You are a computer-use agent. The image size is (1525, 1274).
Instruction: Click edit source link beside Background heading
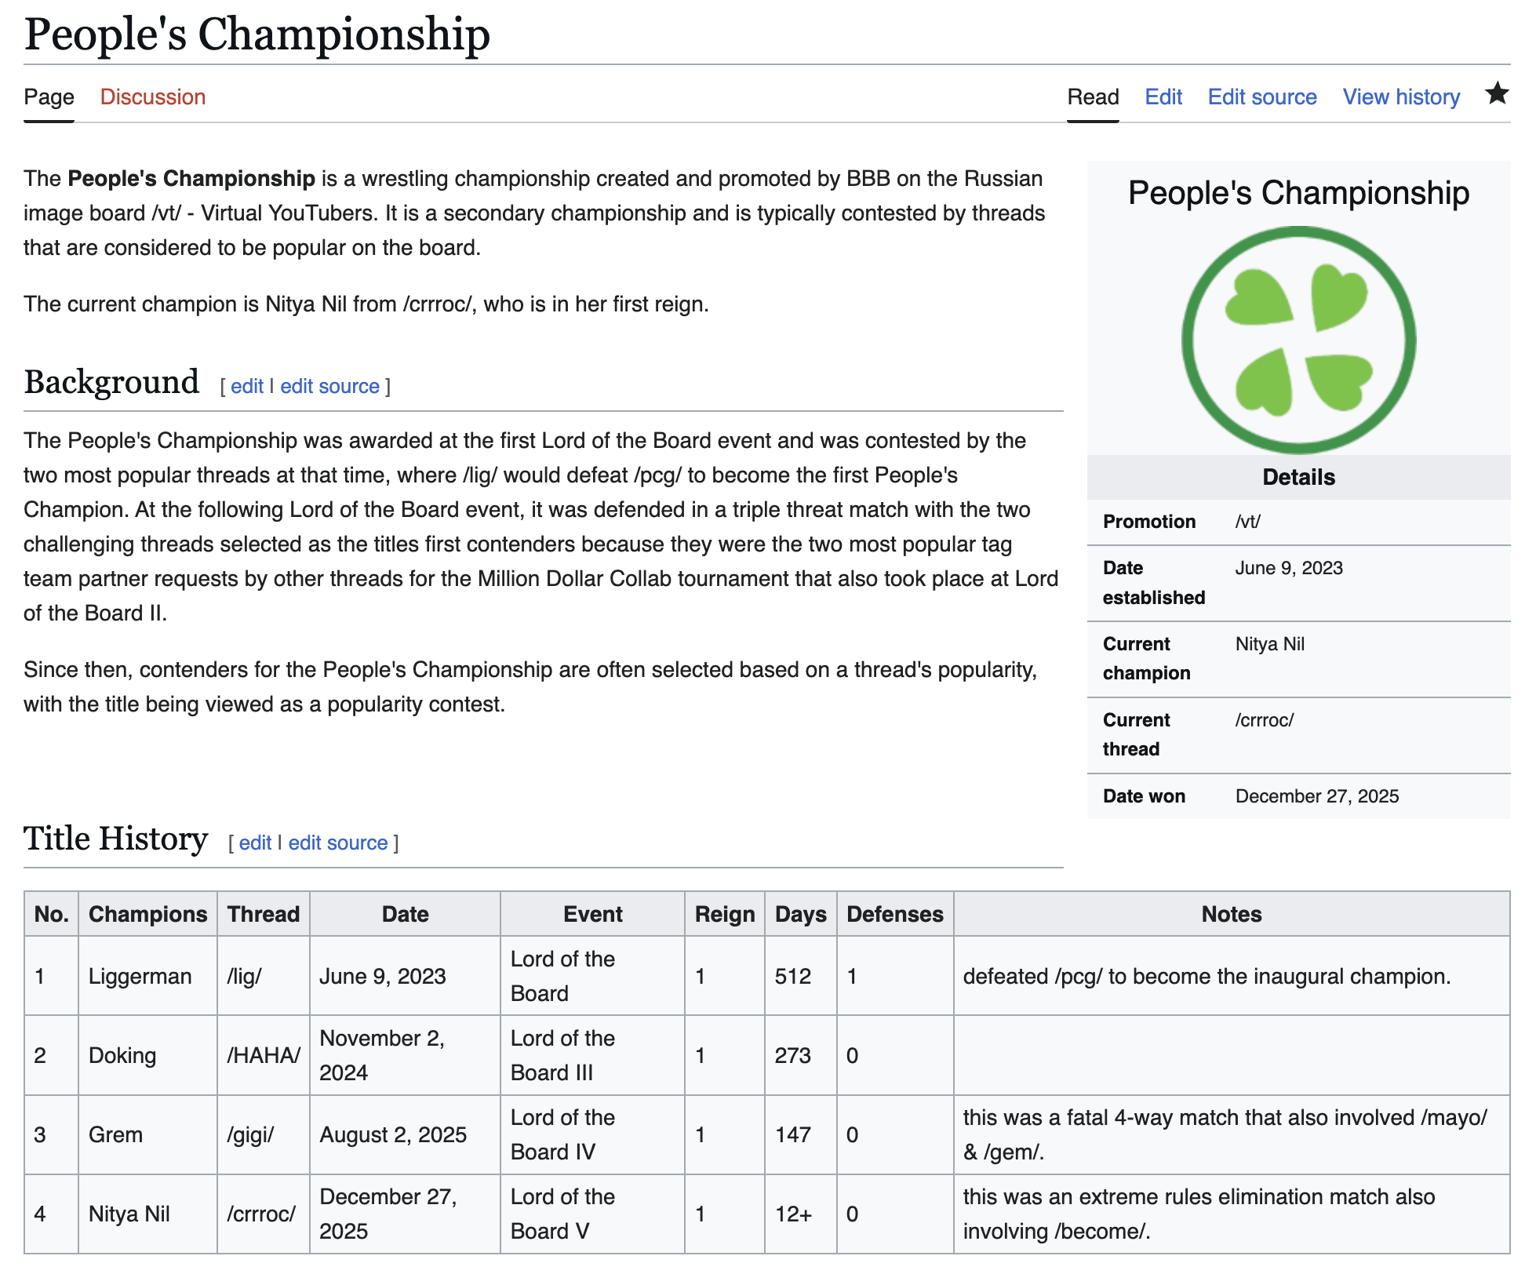(x=329, y=386)
